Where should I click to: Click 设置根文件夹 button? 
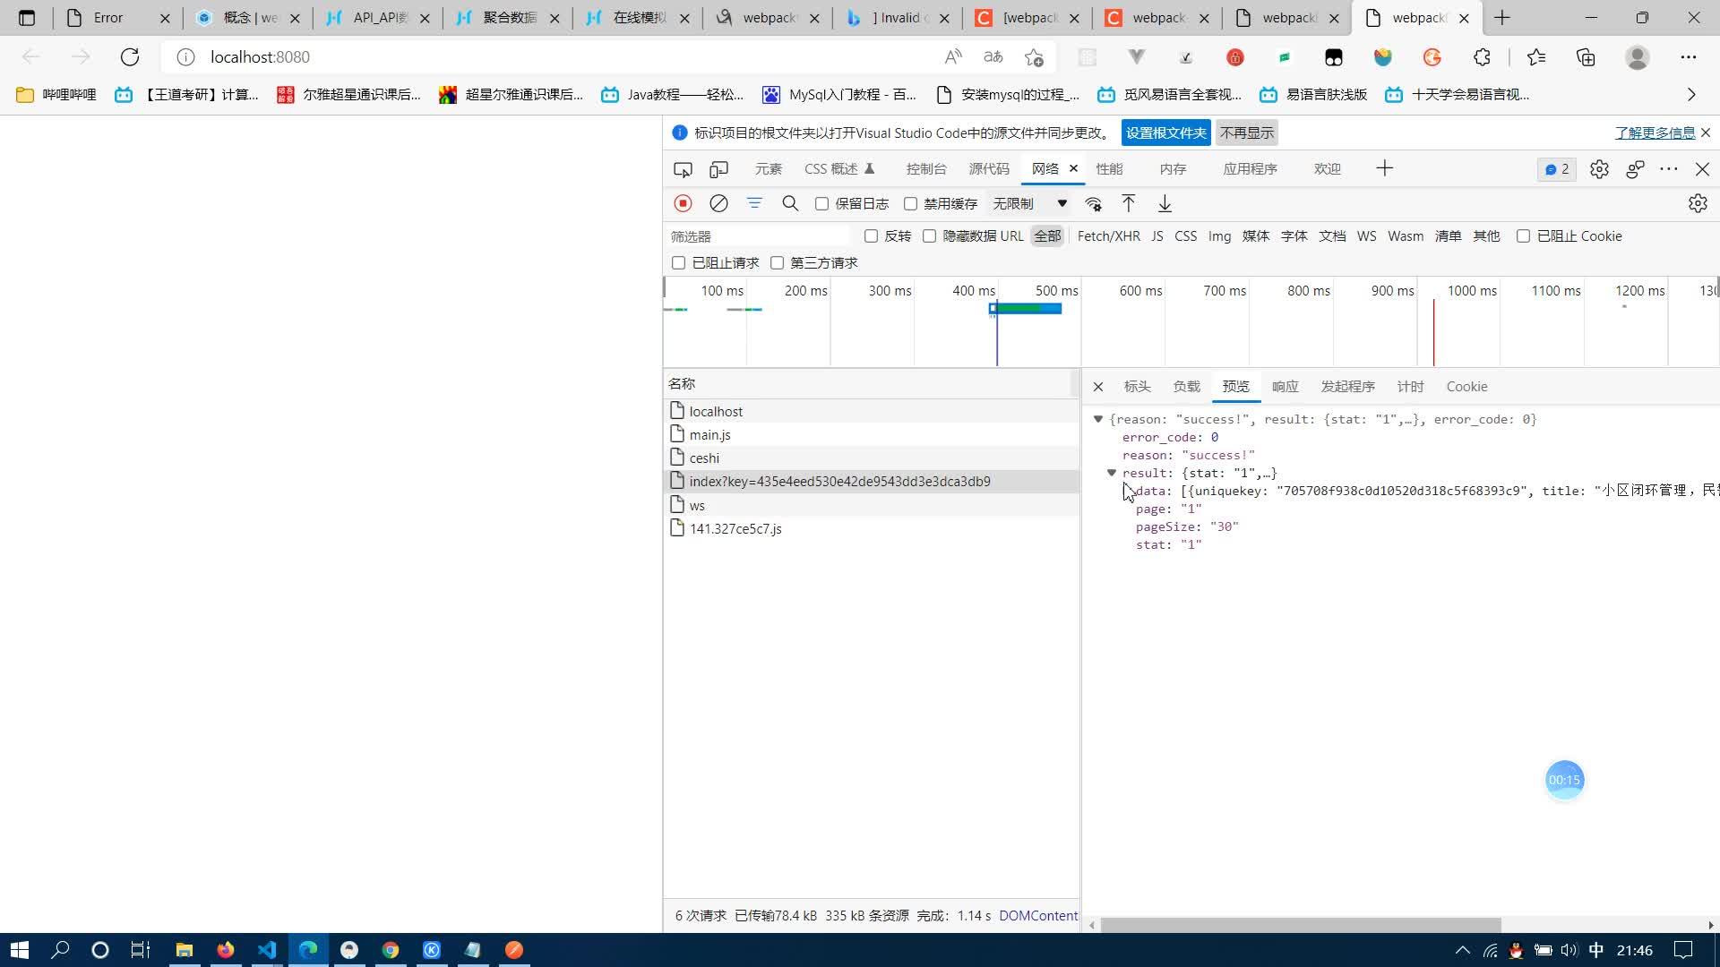(1165, 133)
